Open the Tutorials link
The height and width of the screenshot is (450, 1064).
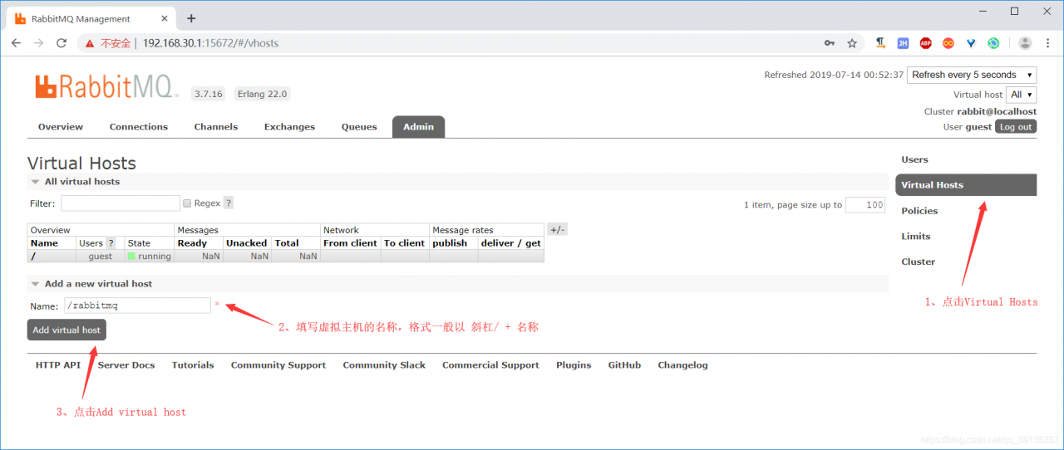[193, 365]
